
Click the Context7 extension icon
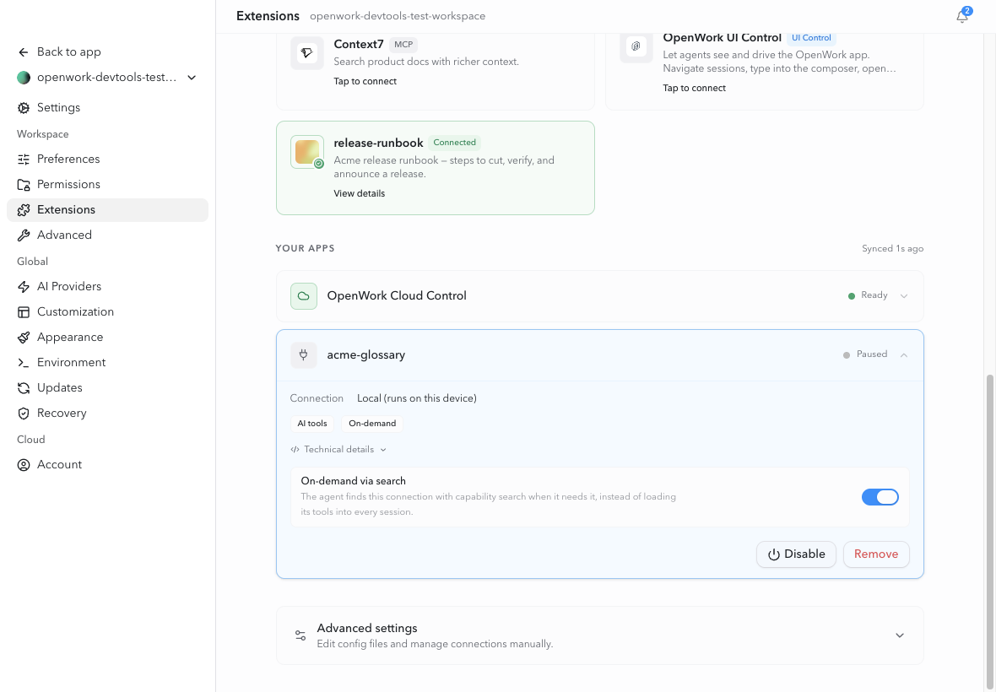coord(307,53)
